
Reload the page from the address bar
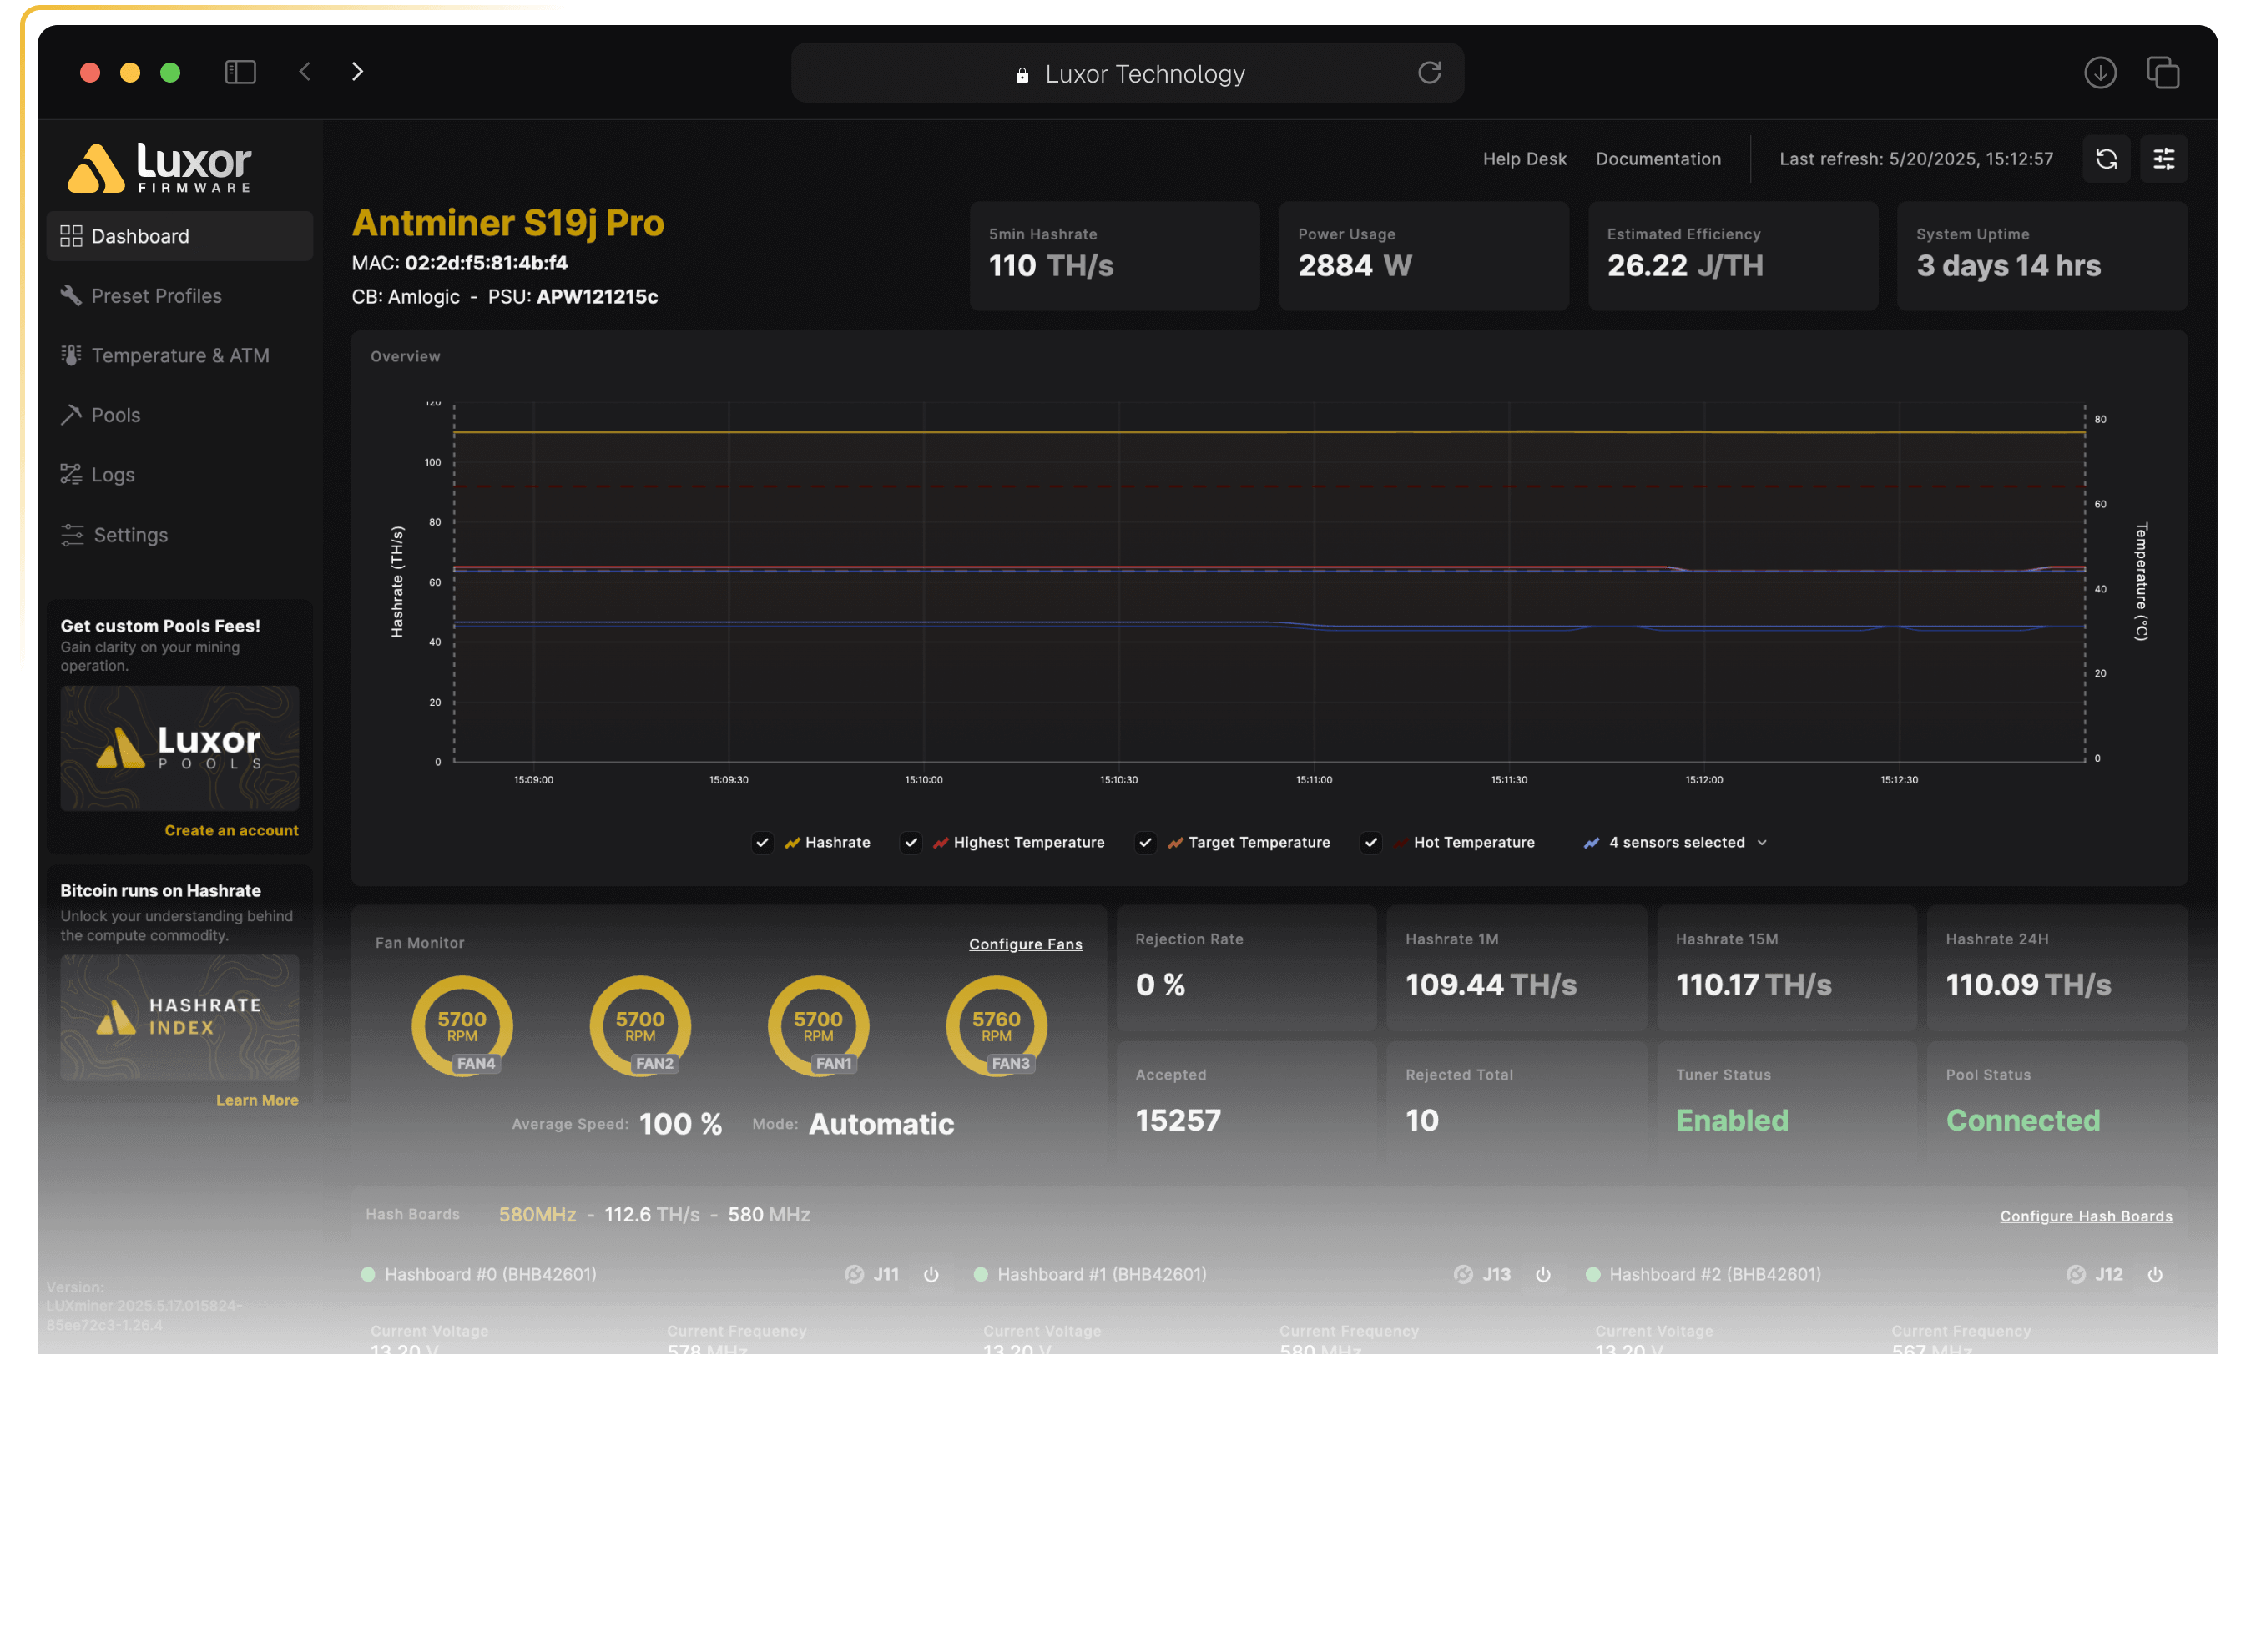click(x=1431, y=72)
